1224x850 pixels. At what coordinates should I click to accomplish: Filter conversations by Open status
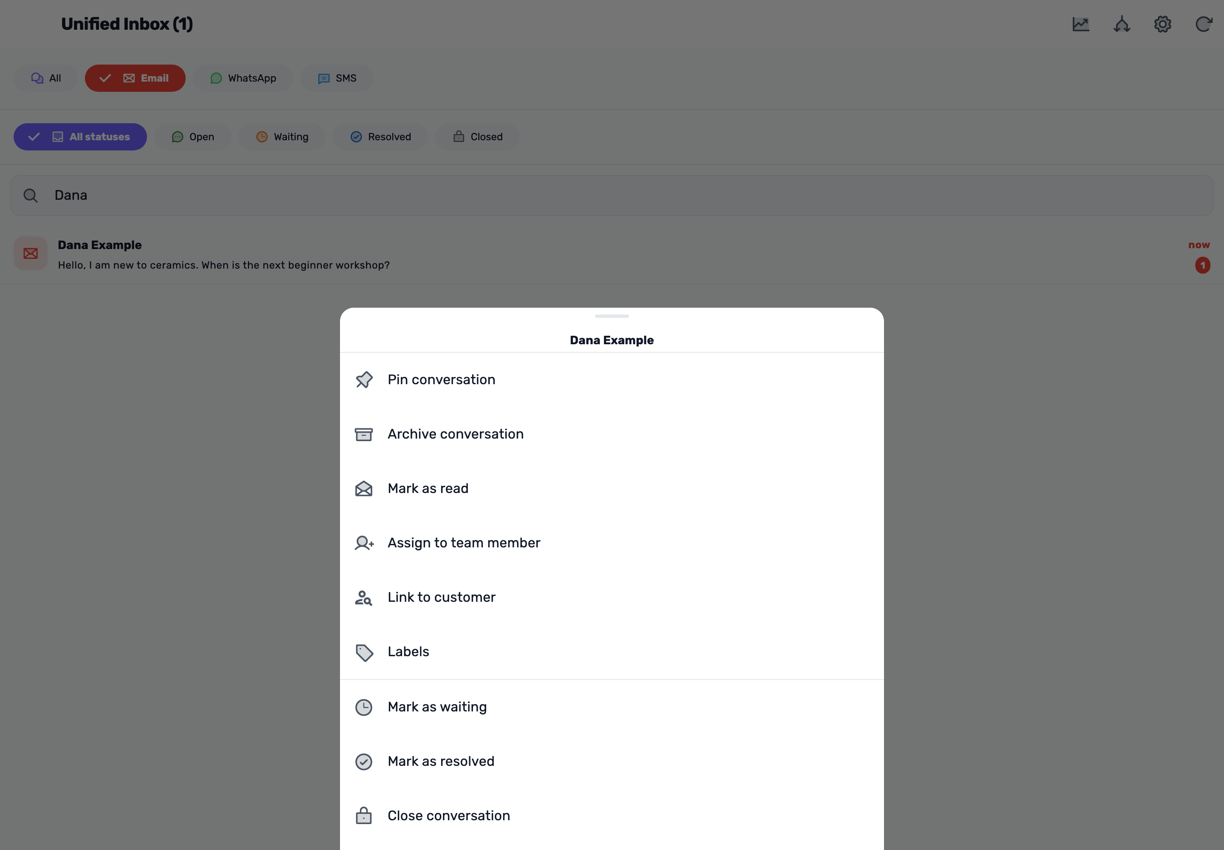193,137
